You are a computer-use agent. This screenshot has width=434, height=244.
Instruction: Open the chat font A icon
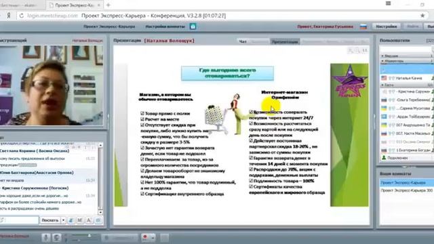pyautogui.click(x=89, y=220)
